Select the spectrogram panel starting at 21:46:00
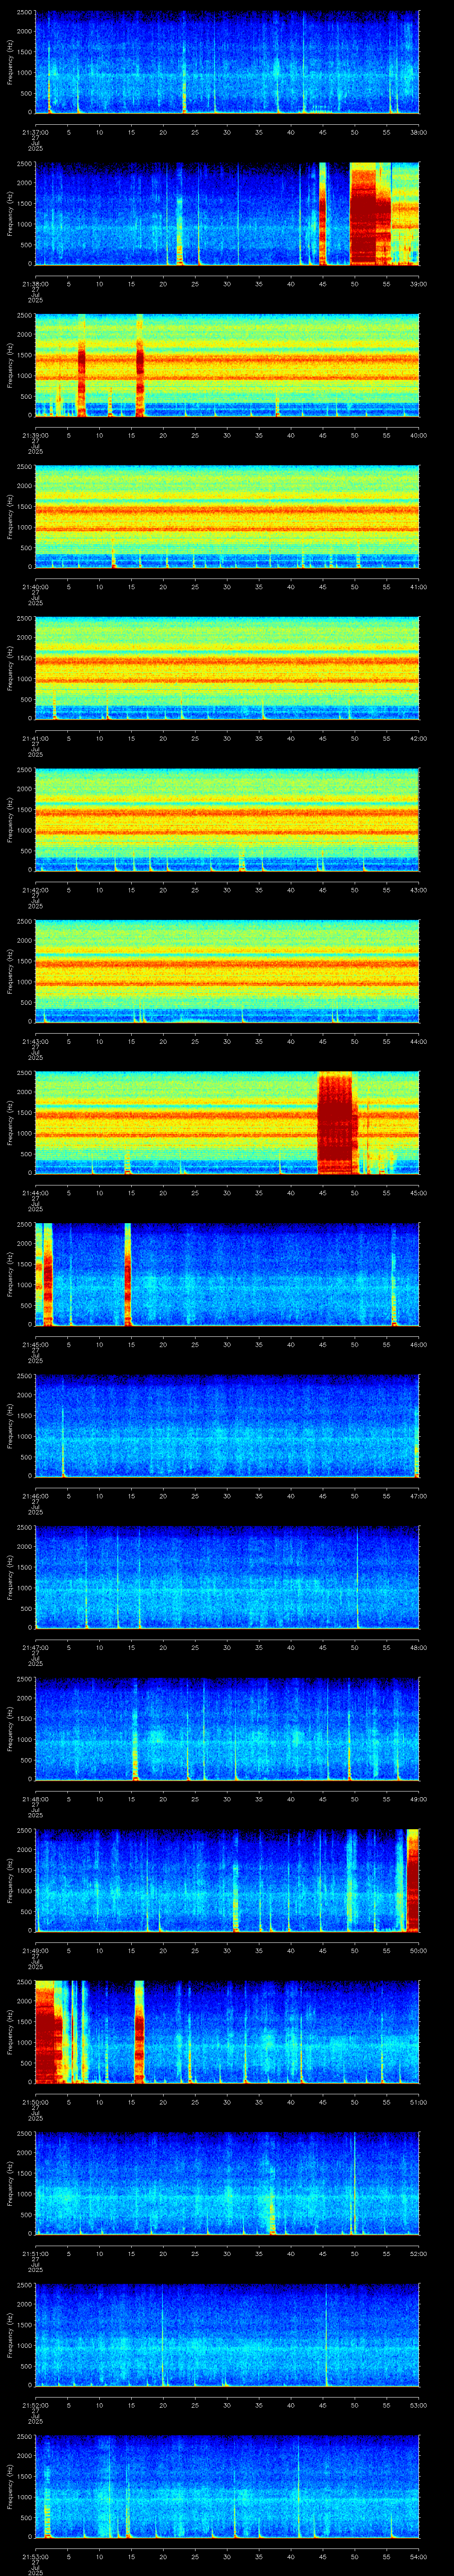The image size is (454, 2576). coord(227,1426)
